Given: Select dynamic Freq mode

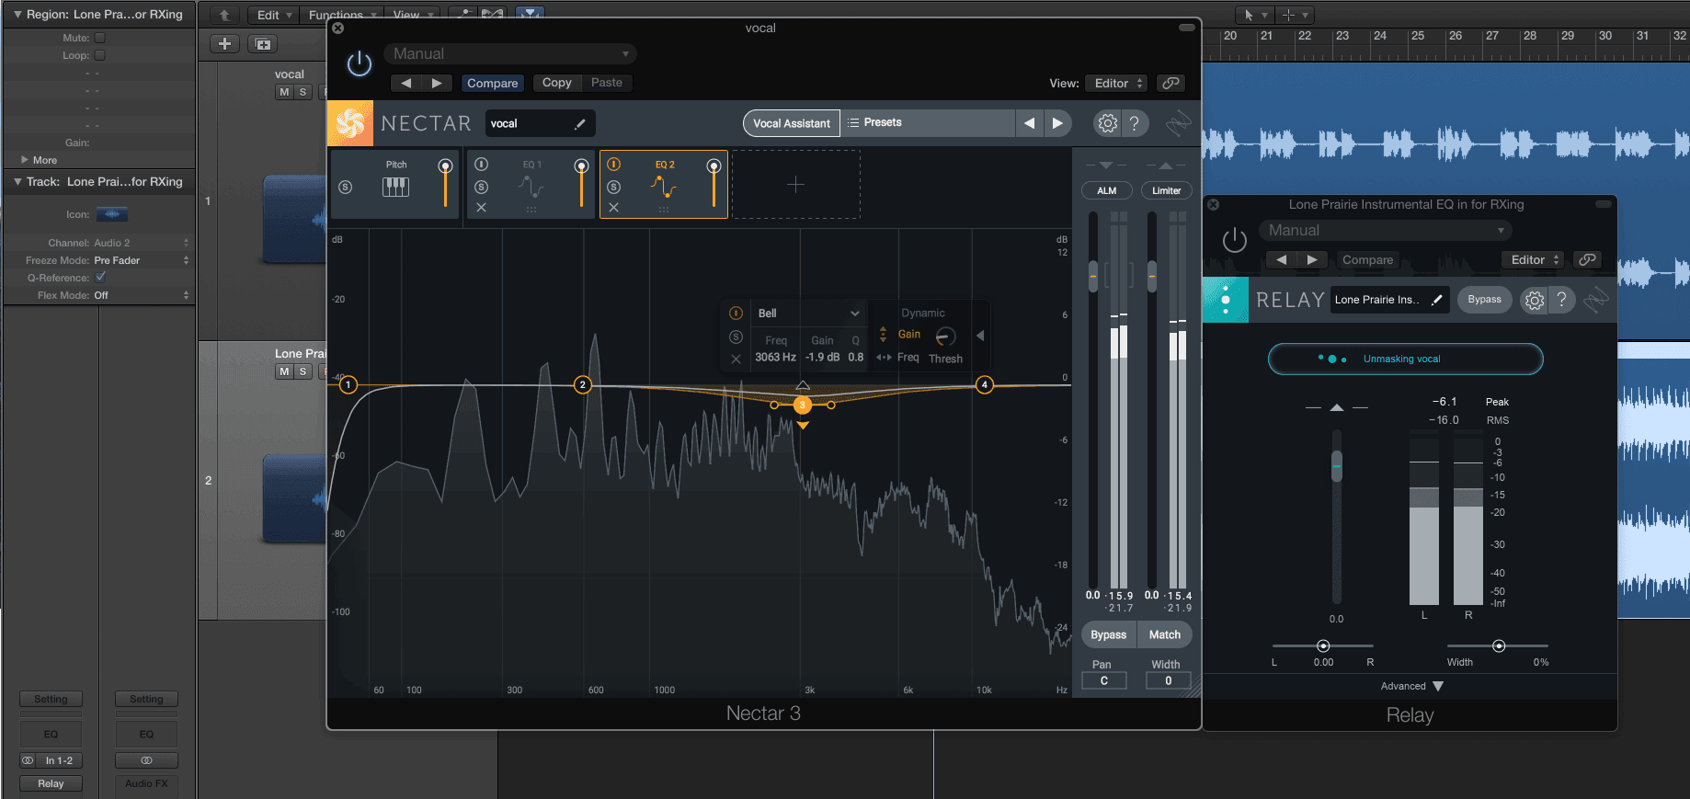Looking at the screenshot, I should pyautogui.click(x=908, y=358).
